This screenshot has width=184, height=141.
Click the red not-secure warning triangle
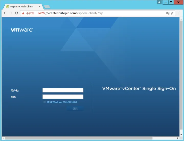pyautogui.click(x=23, y=13)
